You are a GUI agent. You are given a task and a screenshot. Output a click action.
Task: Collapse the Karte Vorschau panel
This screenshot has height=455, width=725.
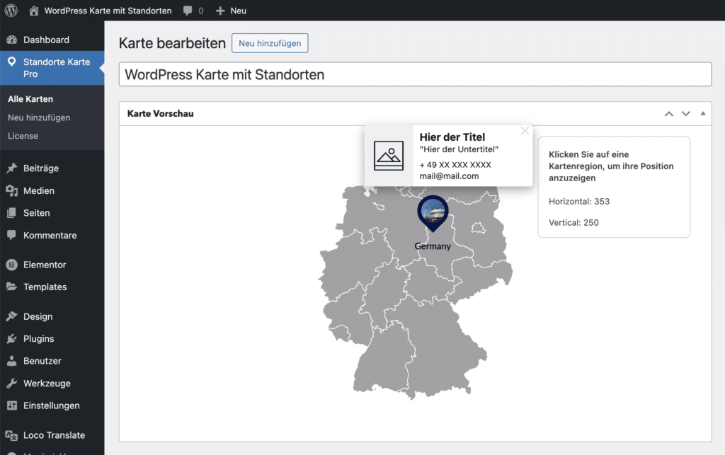703,114
